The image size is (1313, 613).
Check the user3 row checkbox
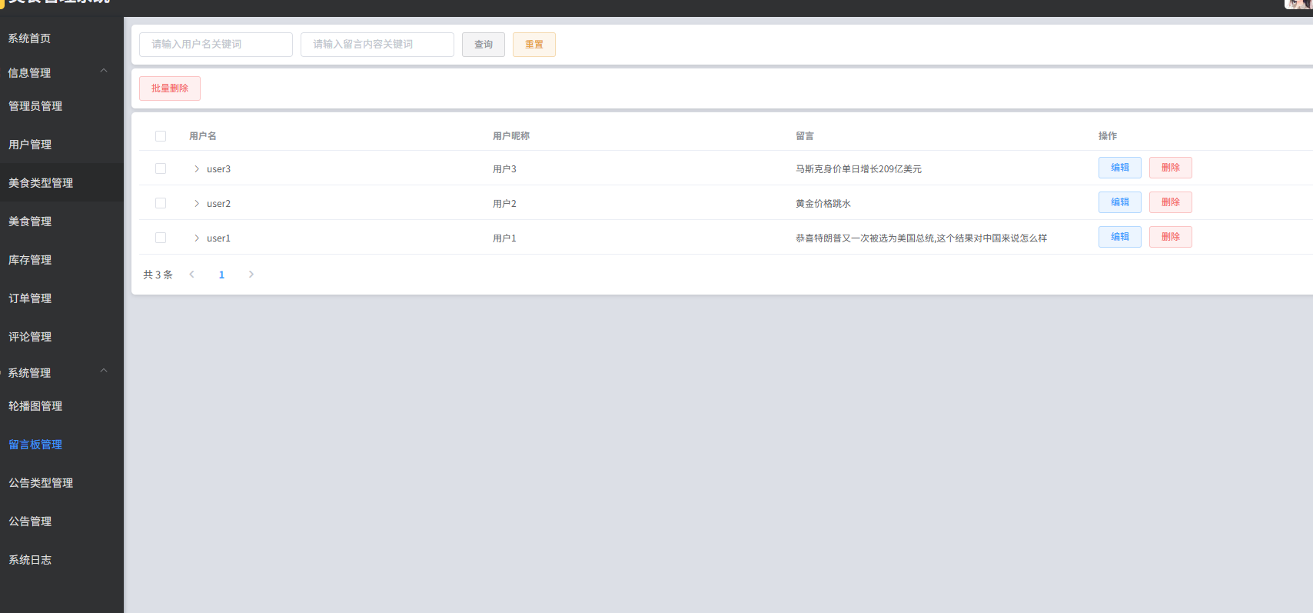tap(161, 168)
